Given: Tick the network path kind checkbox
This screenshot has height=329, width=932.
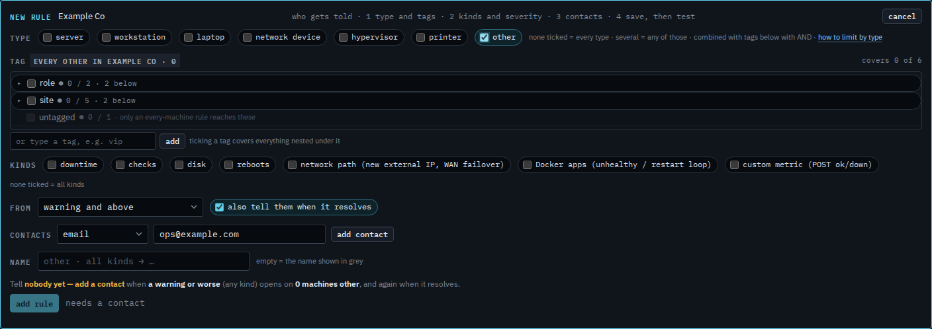Looking at the screenshot, I should tap(292, 164).
